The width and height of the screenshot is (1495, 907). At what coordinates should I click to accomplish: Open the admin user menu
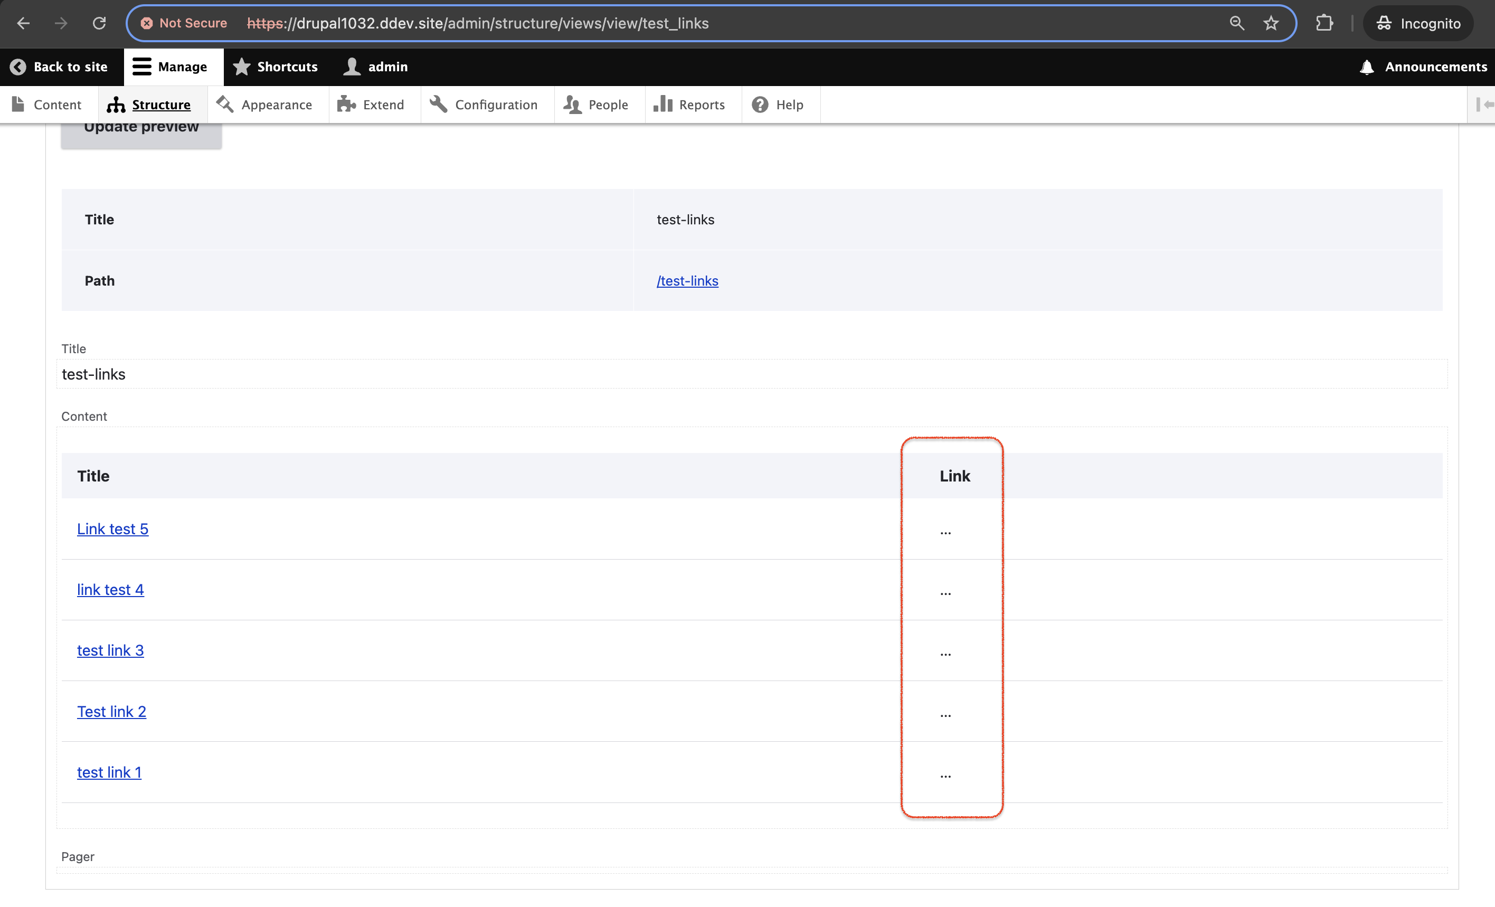pyautogui.click(x=376, y=67)
